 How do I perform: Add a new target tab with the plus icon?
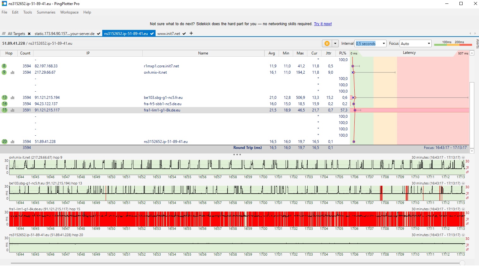pos(191,33)
